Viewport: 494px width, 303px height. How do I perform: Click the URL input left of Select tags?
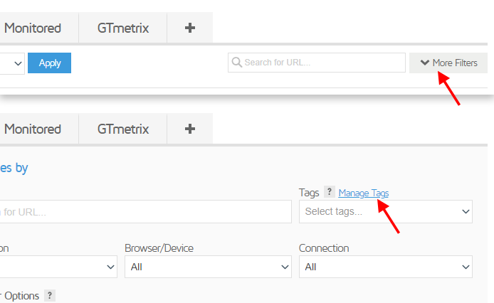(145, 212)
